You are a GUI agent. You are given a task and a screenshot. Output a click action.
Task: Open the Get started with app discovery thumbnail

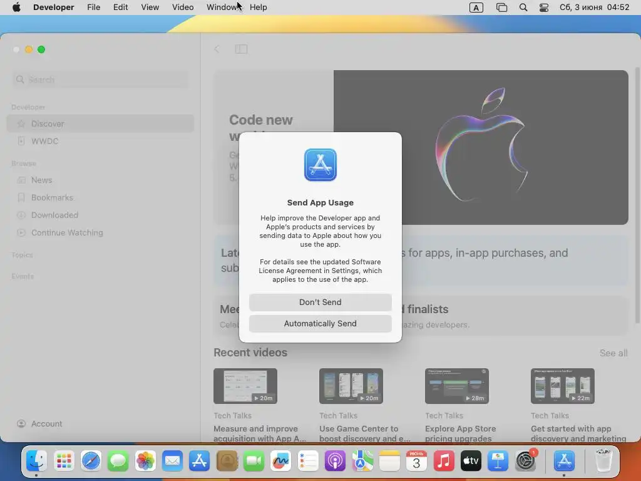pyautogui.click(x=563, y=386)
